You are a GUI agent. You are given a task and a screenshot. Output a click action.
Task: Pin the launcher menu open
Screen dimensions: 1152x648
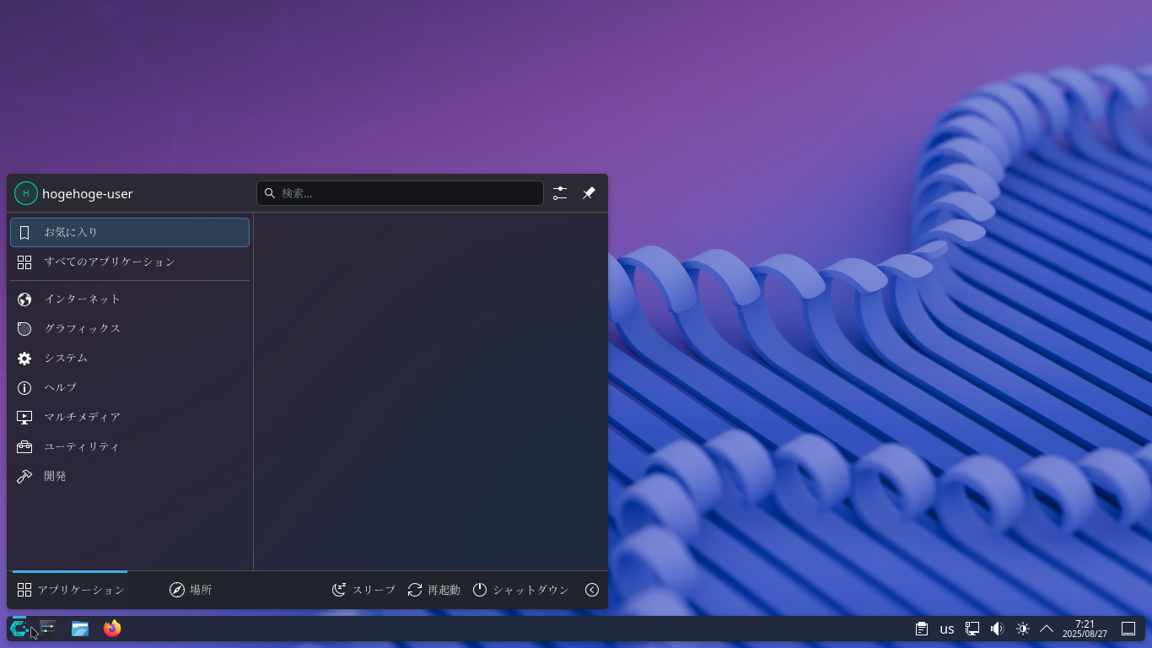(589, 193)
